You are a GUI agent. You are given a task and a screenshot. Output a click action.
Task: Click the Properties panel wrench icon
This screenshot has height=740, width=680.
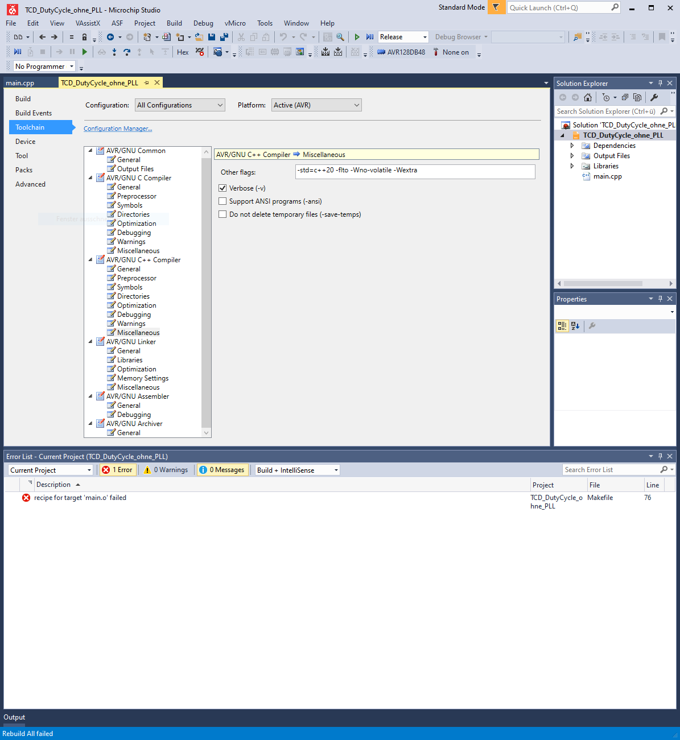pyautogui.click(x=592, y=326)
